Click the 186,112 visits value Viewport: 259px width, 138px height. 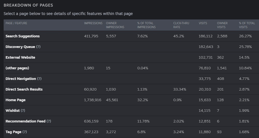tap(206, 36)
